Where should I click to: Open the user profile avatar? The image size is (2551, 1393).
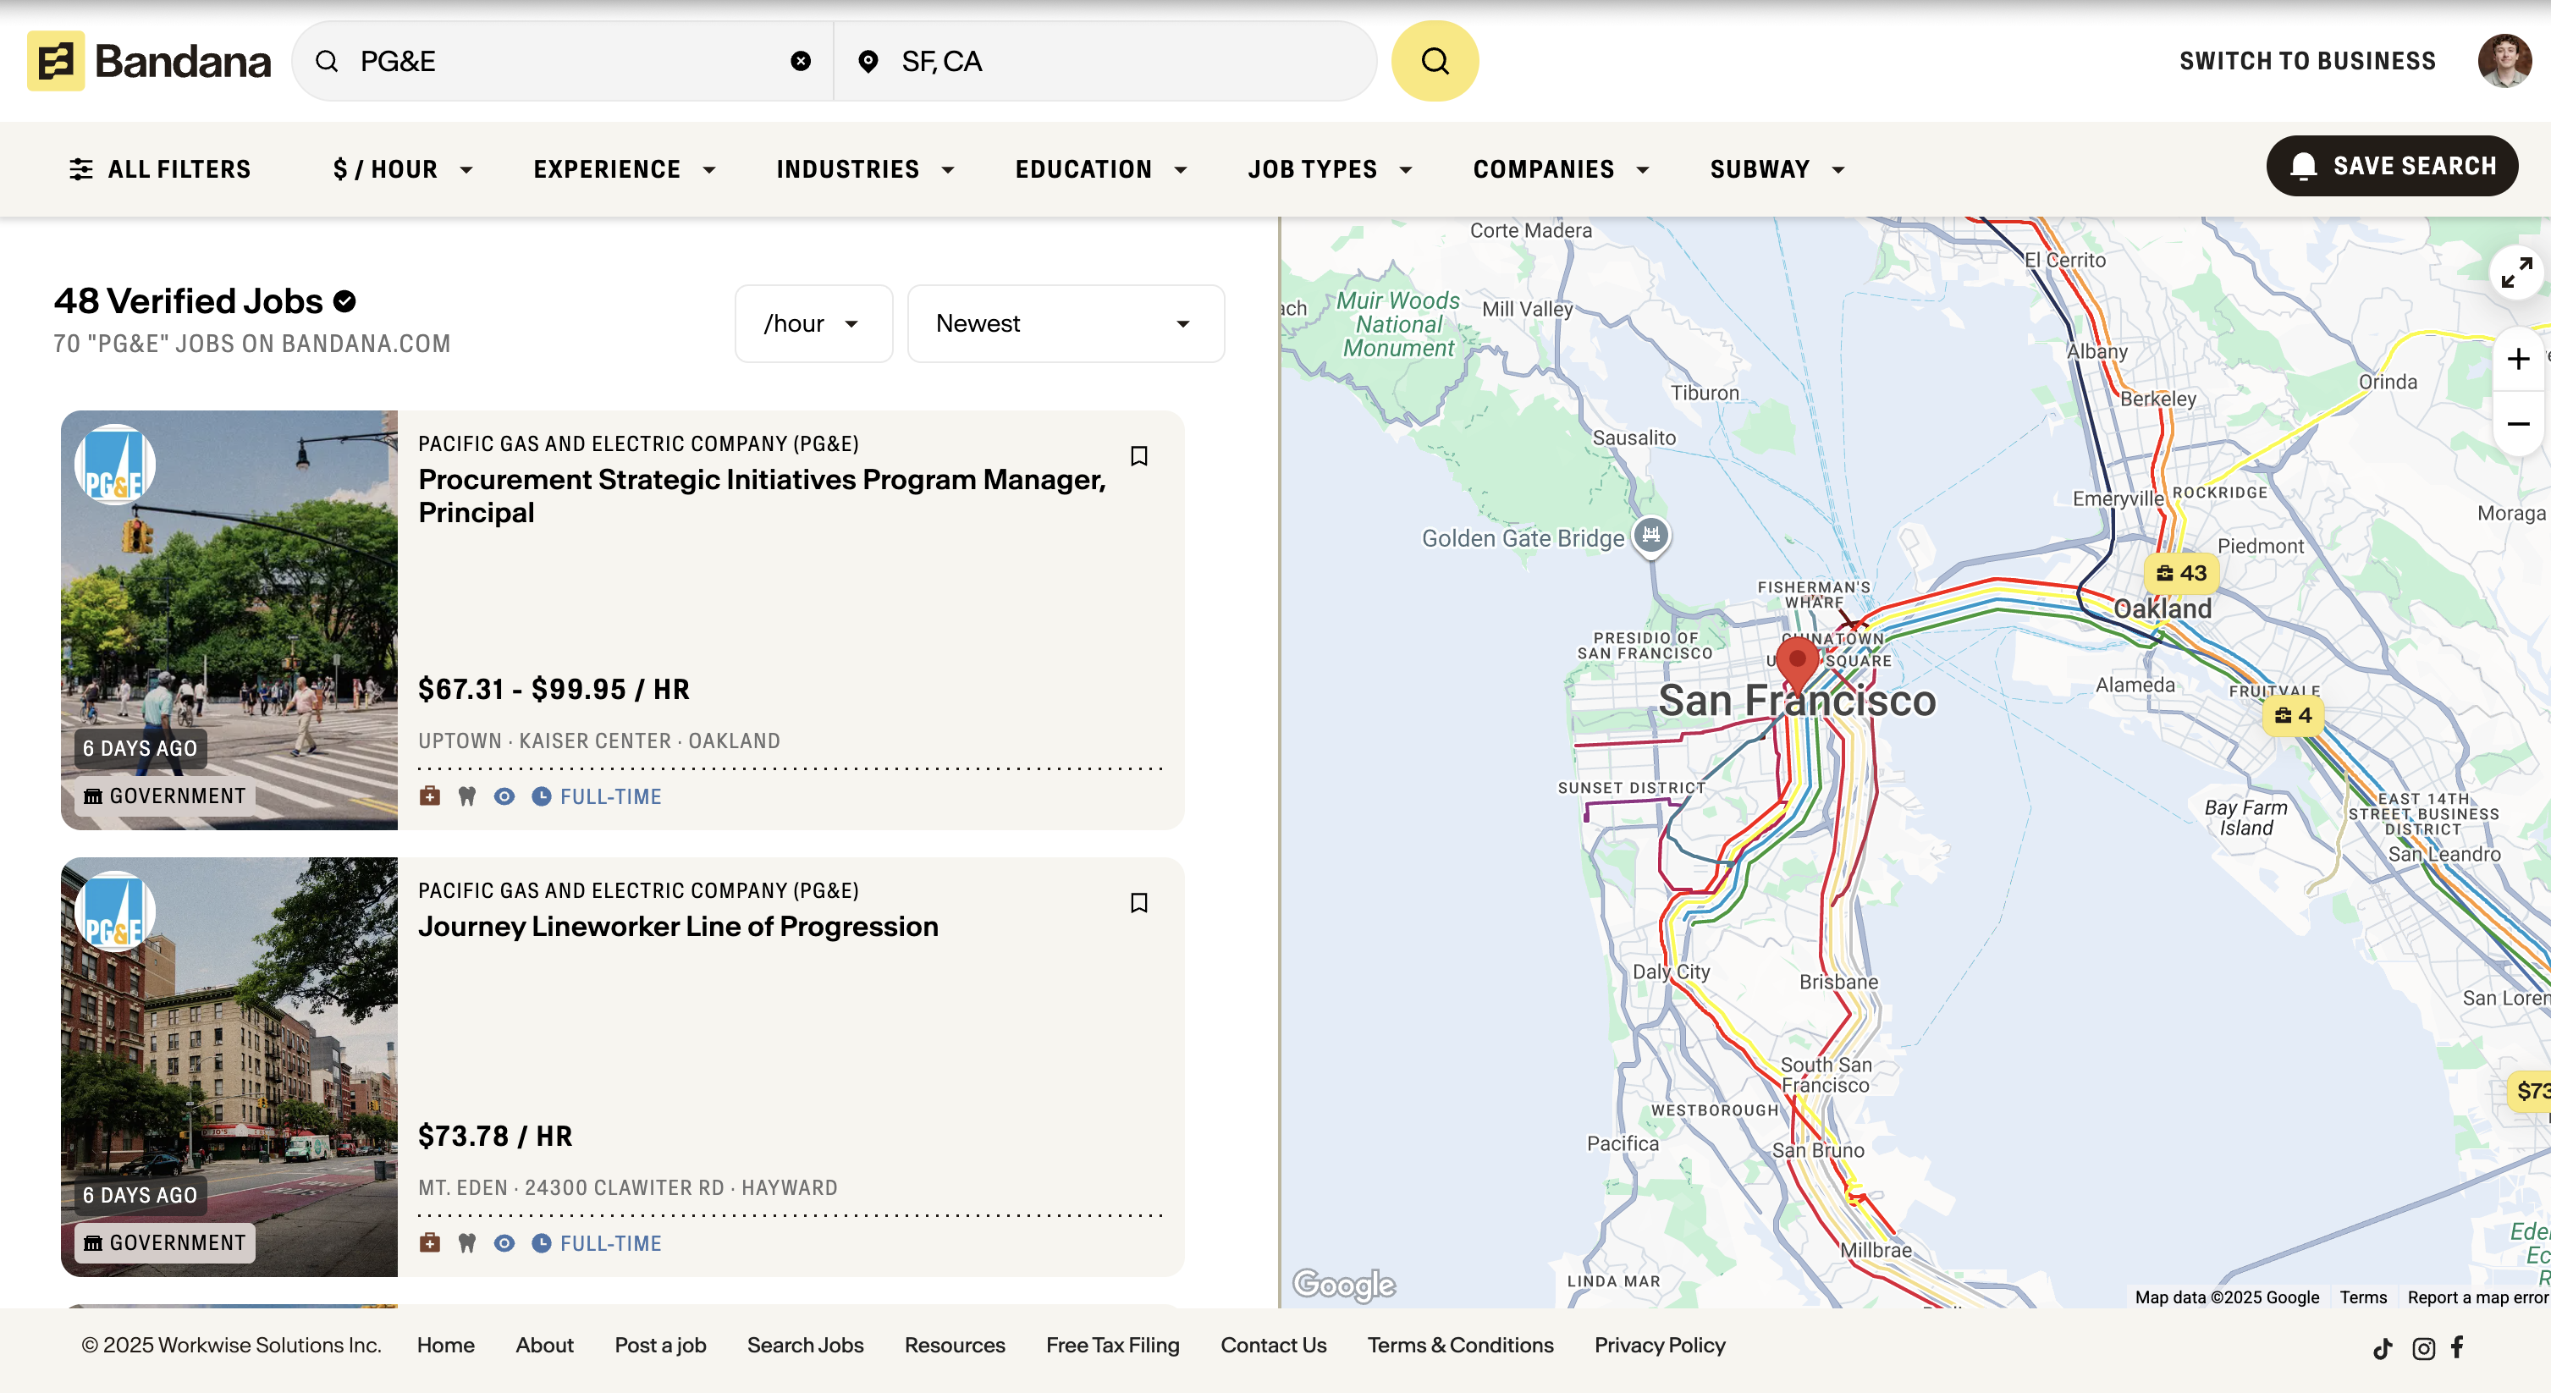tap(2504, 62)
